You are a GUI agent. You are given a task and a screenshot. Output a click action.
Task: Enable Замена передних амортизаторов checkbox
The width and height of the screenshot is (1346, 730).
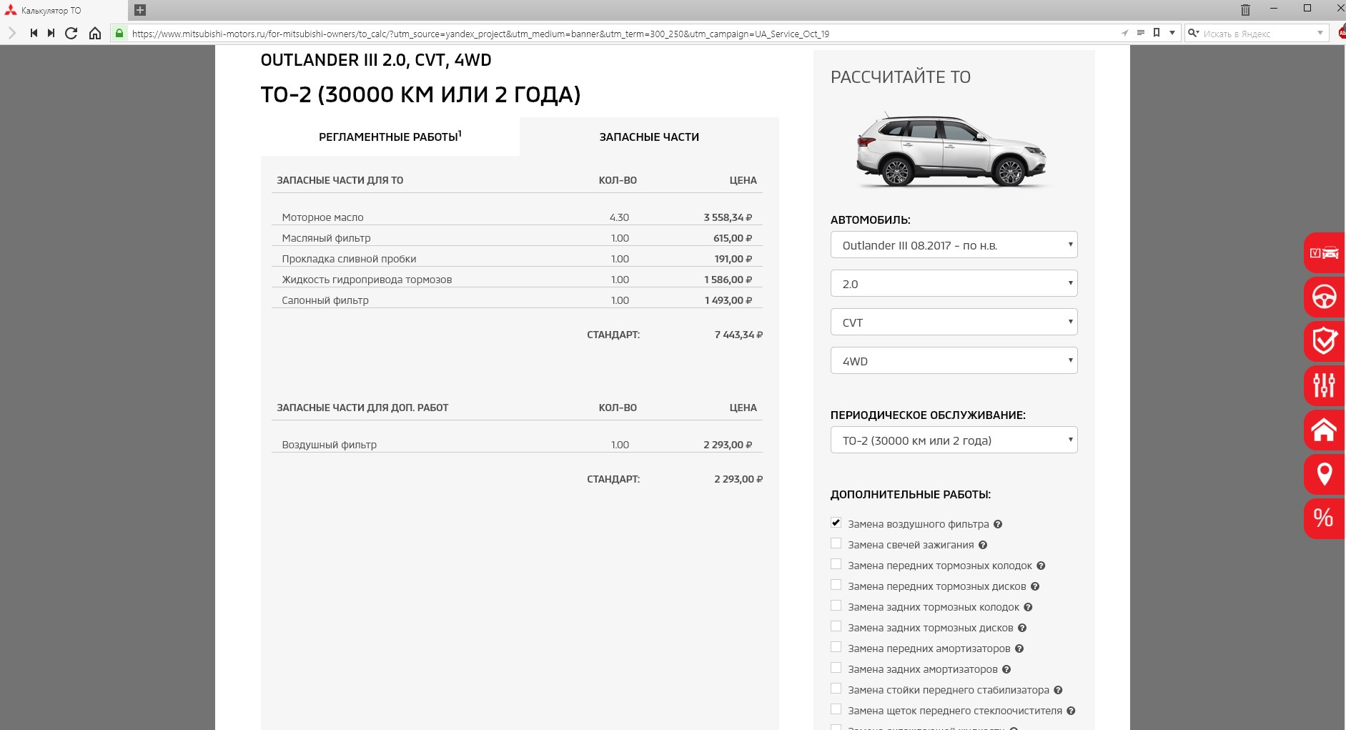click(836, 647)
